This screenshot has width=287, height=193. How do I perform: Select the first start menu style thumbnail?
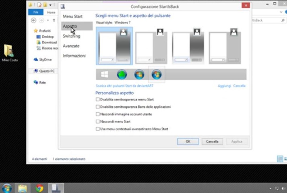114,46
